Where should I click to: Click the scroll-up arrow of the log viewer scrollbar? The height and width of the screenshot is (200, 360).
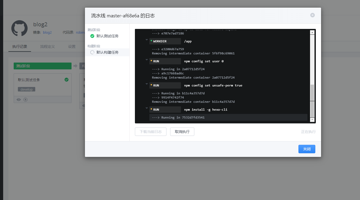tap(312, 32)
